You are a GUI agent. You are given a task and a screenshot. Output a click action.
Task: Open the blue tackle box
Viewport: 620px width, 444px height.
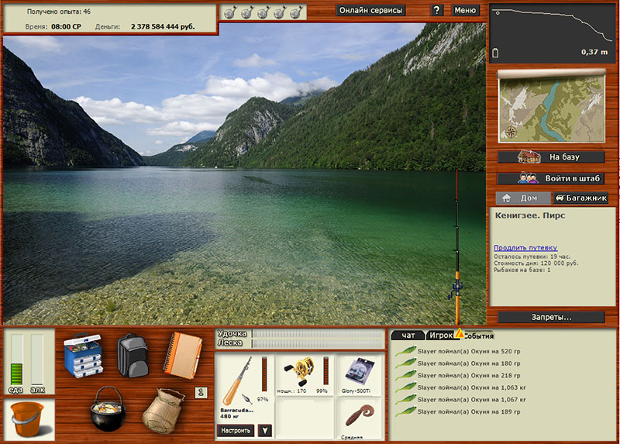tap(84, 355)
